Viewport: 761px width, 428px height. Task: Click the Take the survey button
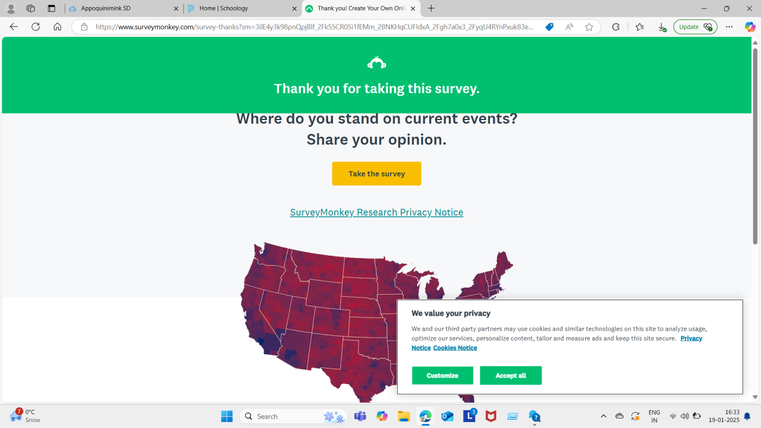click(x=376, y=174)
